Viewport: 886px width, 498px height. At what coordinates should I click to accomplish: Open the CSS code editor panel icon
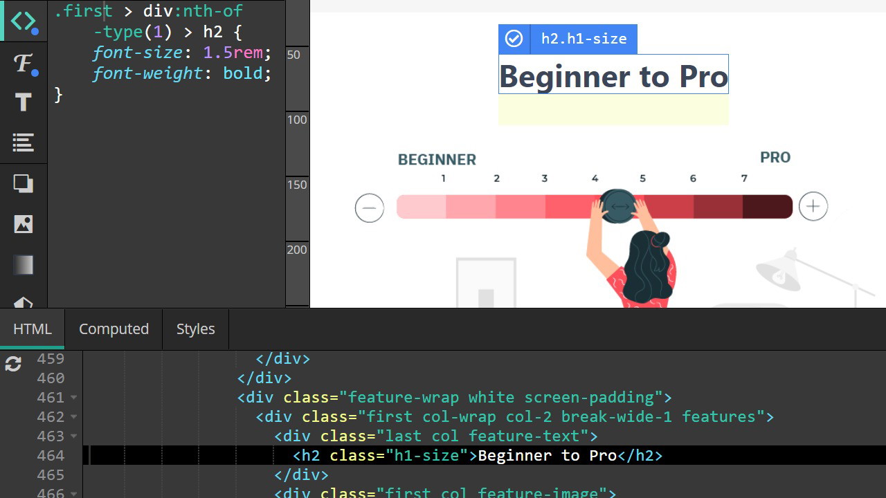coord(24,21)
